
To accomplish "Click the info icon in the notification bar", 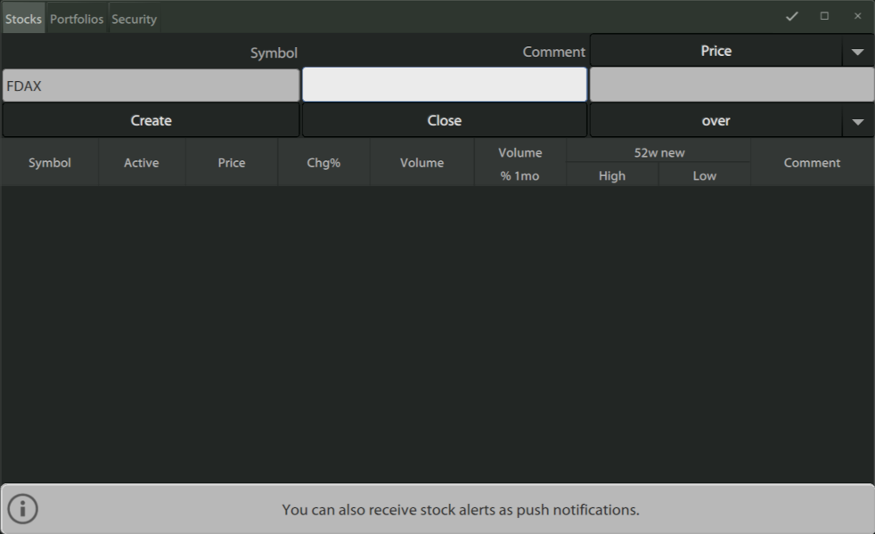I will pos(23,509).
